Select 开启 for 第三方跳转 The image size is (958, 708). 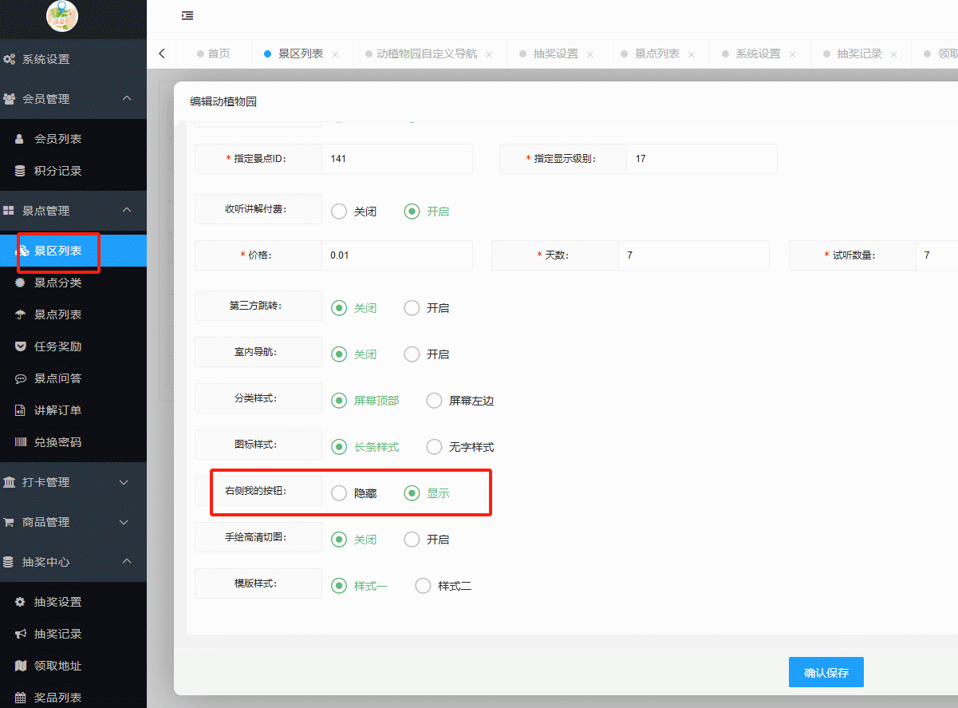pyautogui.click(x=426, y=307)
